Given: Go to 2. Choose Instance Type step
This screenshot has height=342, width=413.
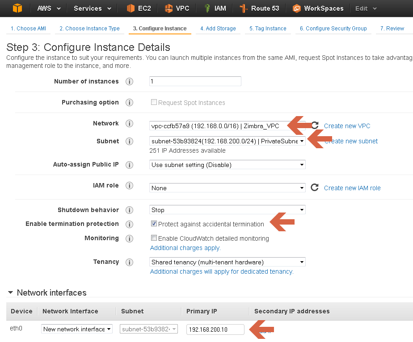Looking at the screenshot, I should (89, 29).
